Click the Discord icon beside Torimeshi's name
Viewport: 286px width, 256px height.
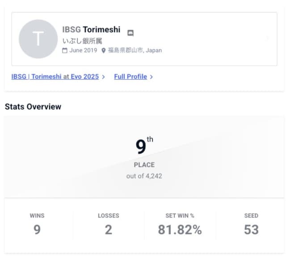[x=130, y=33]
